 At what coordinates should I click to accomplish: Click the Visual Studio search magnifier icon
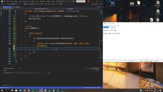(x=73, y=1)
